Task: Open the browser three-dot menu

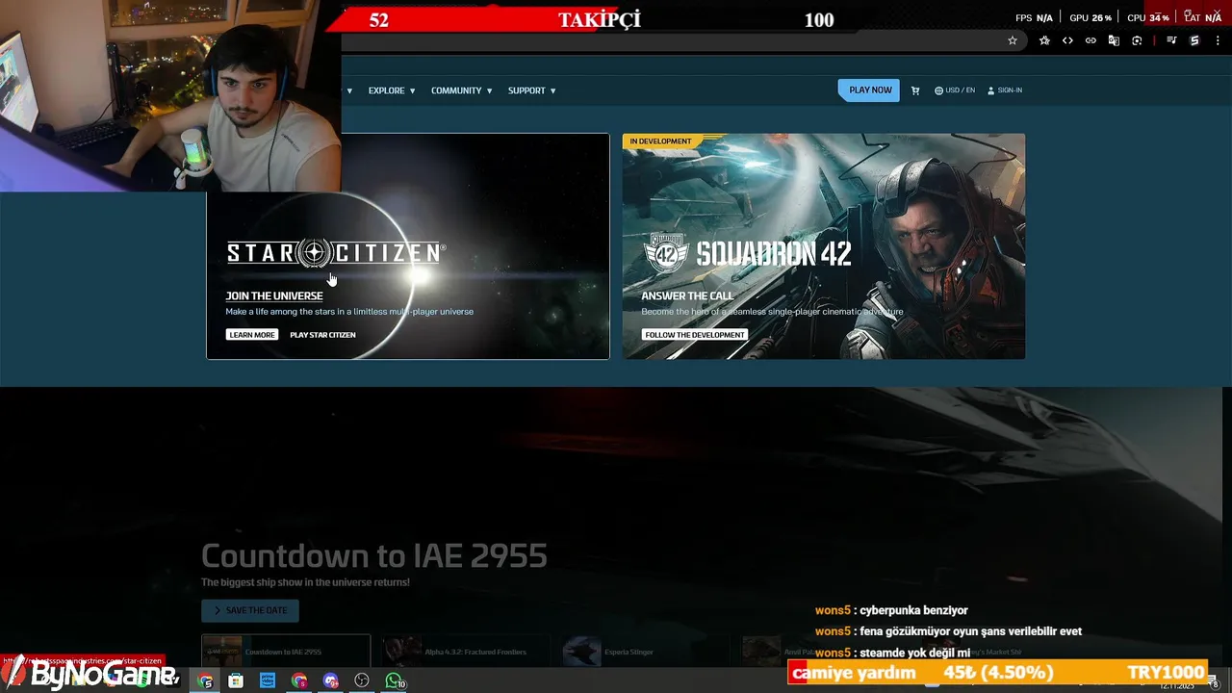Action: [1218, 40]
